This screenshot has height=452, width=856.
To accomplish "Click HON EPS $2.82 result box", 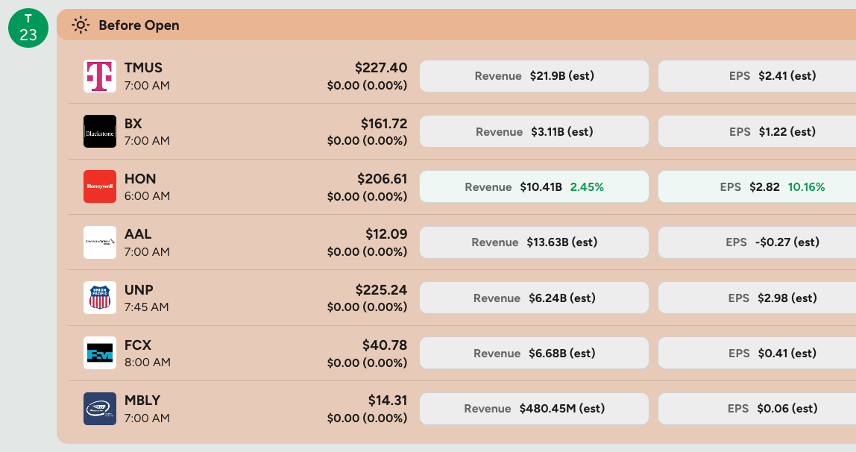I will pos(757,186).
